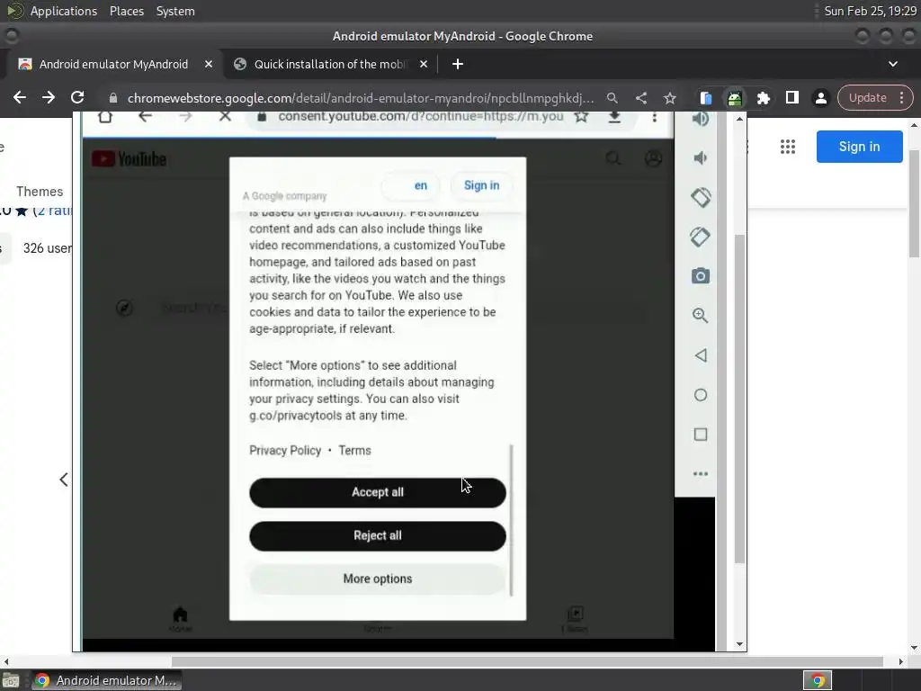921x691 pixels.
Task: Tap the Android back triangle button
Action: pyautogui.click(x=700, y=355)
